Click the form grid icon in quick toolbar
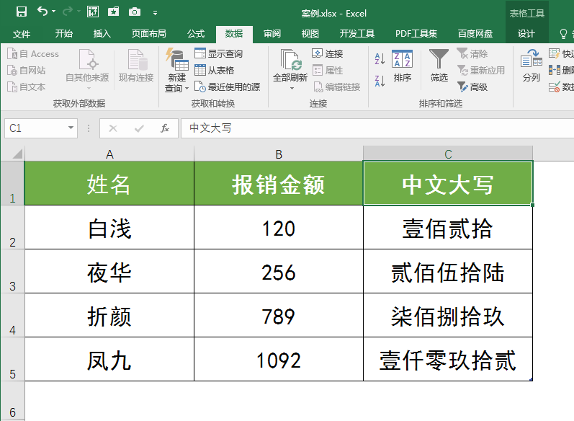The image size is (574, 421). pyautogui.click(x=93, y=12)
